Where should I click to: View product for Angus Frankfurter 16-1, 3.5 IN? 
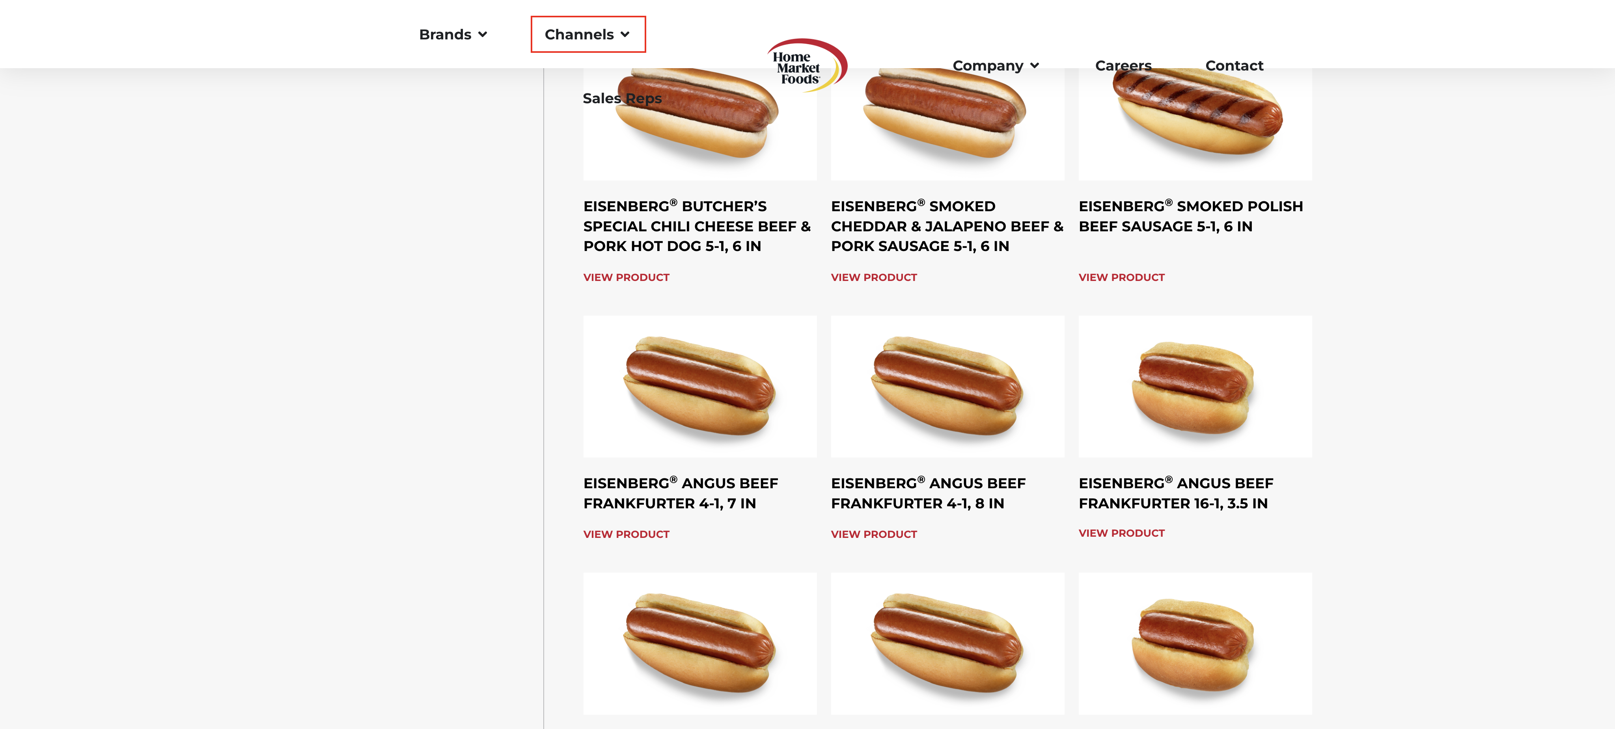click(x=1121, y=533)
